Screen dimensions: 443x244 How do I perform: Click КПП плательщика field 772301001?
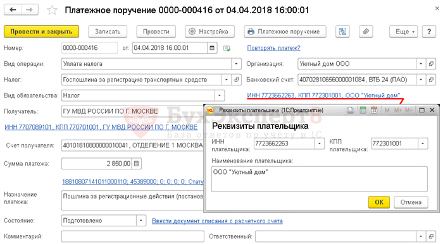394,143
